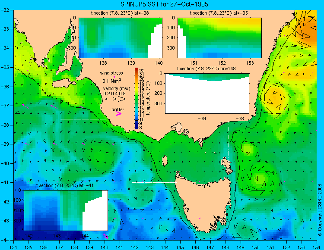The height and width of the screenshot is (250, 324).
Task: Click '-40' on the latitude axis
Action: [x=5, y=163]
